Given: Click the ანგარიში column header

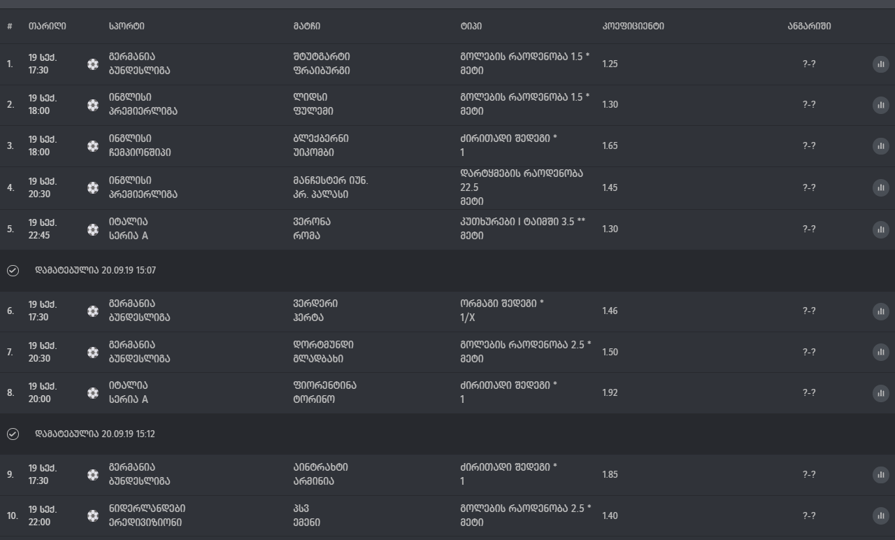Looking at the screenshot, I should click(x=809, y=27).
